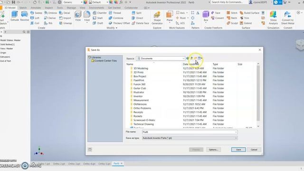The width and height of the screenshot is (304, 171).
Task: Open the Save as type dropdown
Action: point(190,138)
